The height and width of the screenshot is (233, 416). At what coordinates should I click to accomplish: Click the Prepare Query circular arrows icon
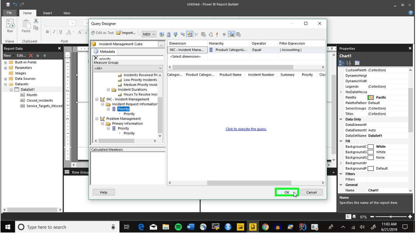[x=211, y=34]
